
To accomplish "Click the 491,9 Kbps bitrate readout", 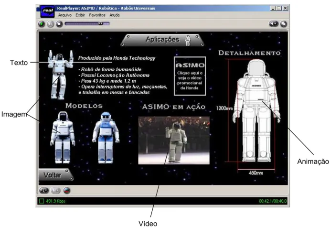I will click(x=56, y=201).
